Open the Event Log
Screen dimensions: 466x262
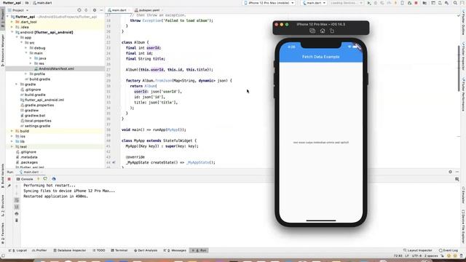(x=449, y=250)
